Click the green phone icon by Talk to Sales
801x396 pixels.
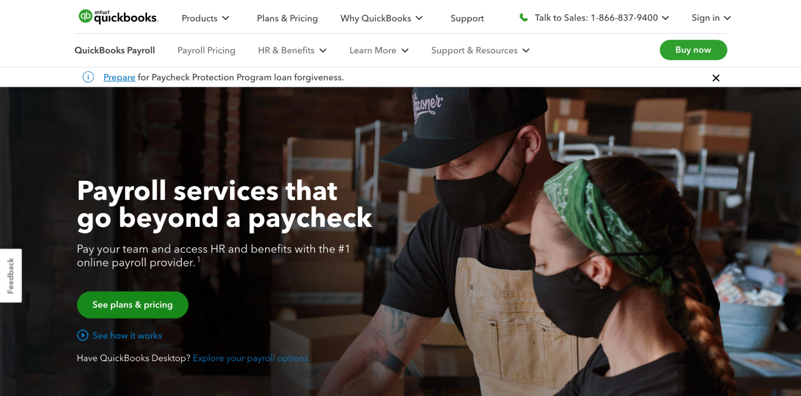click(x=523, y=18)
